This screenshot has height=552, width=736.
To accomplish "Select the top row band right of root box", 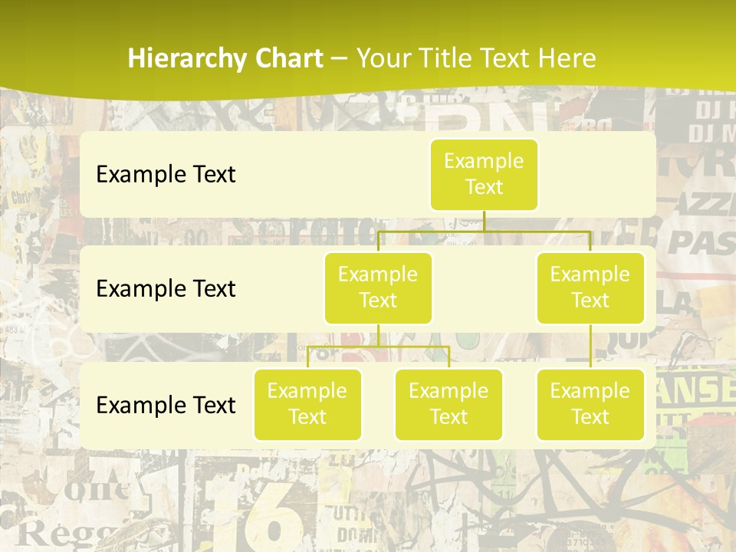I will [598, 174].
